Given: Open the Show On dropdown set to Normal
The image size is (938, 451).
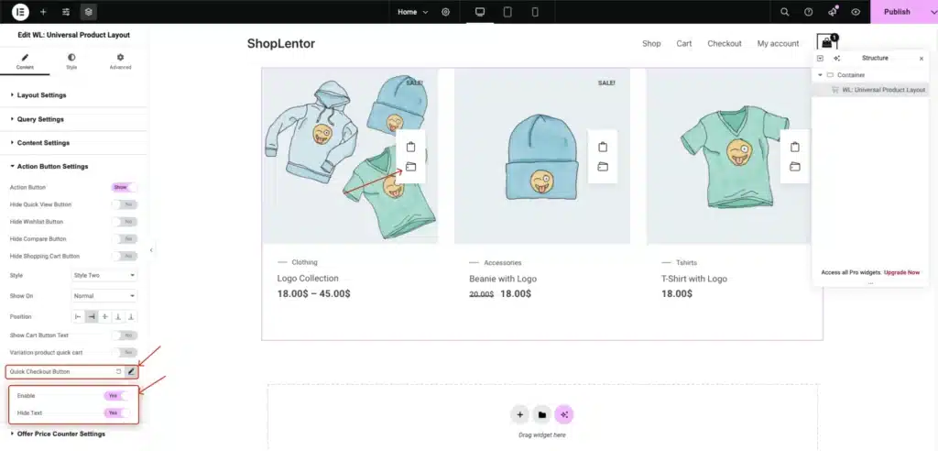Looking at the screenshot, I should click(x=104, y=296).
